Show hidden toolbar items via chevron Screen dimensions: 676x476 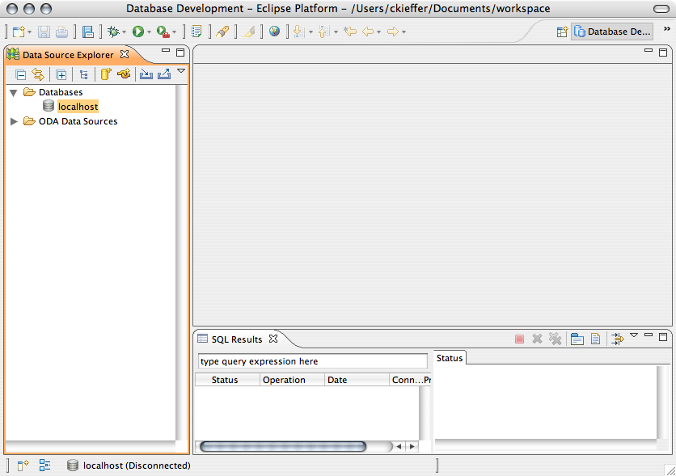[x=666, y=29]
